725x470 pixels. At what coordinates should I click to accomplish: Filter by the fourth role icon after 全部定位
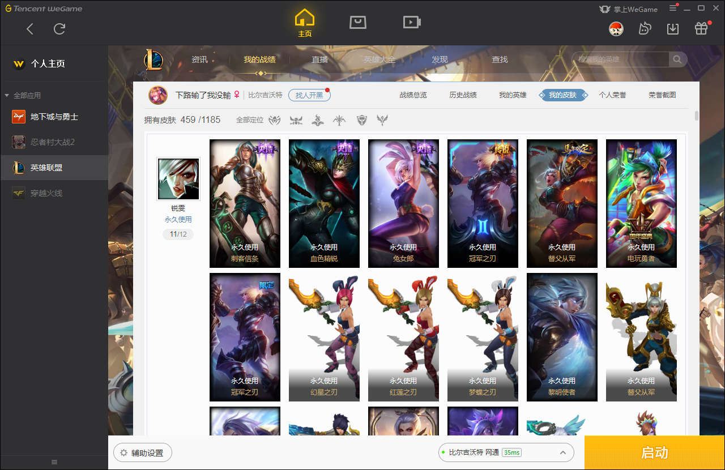[339, 120]
